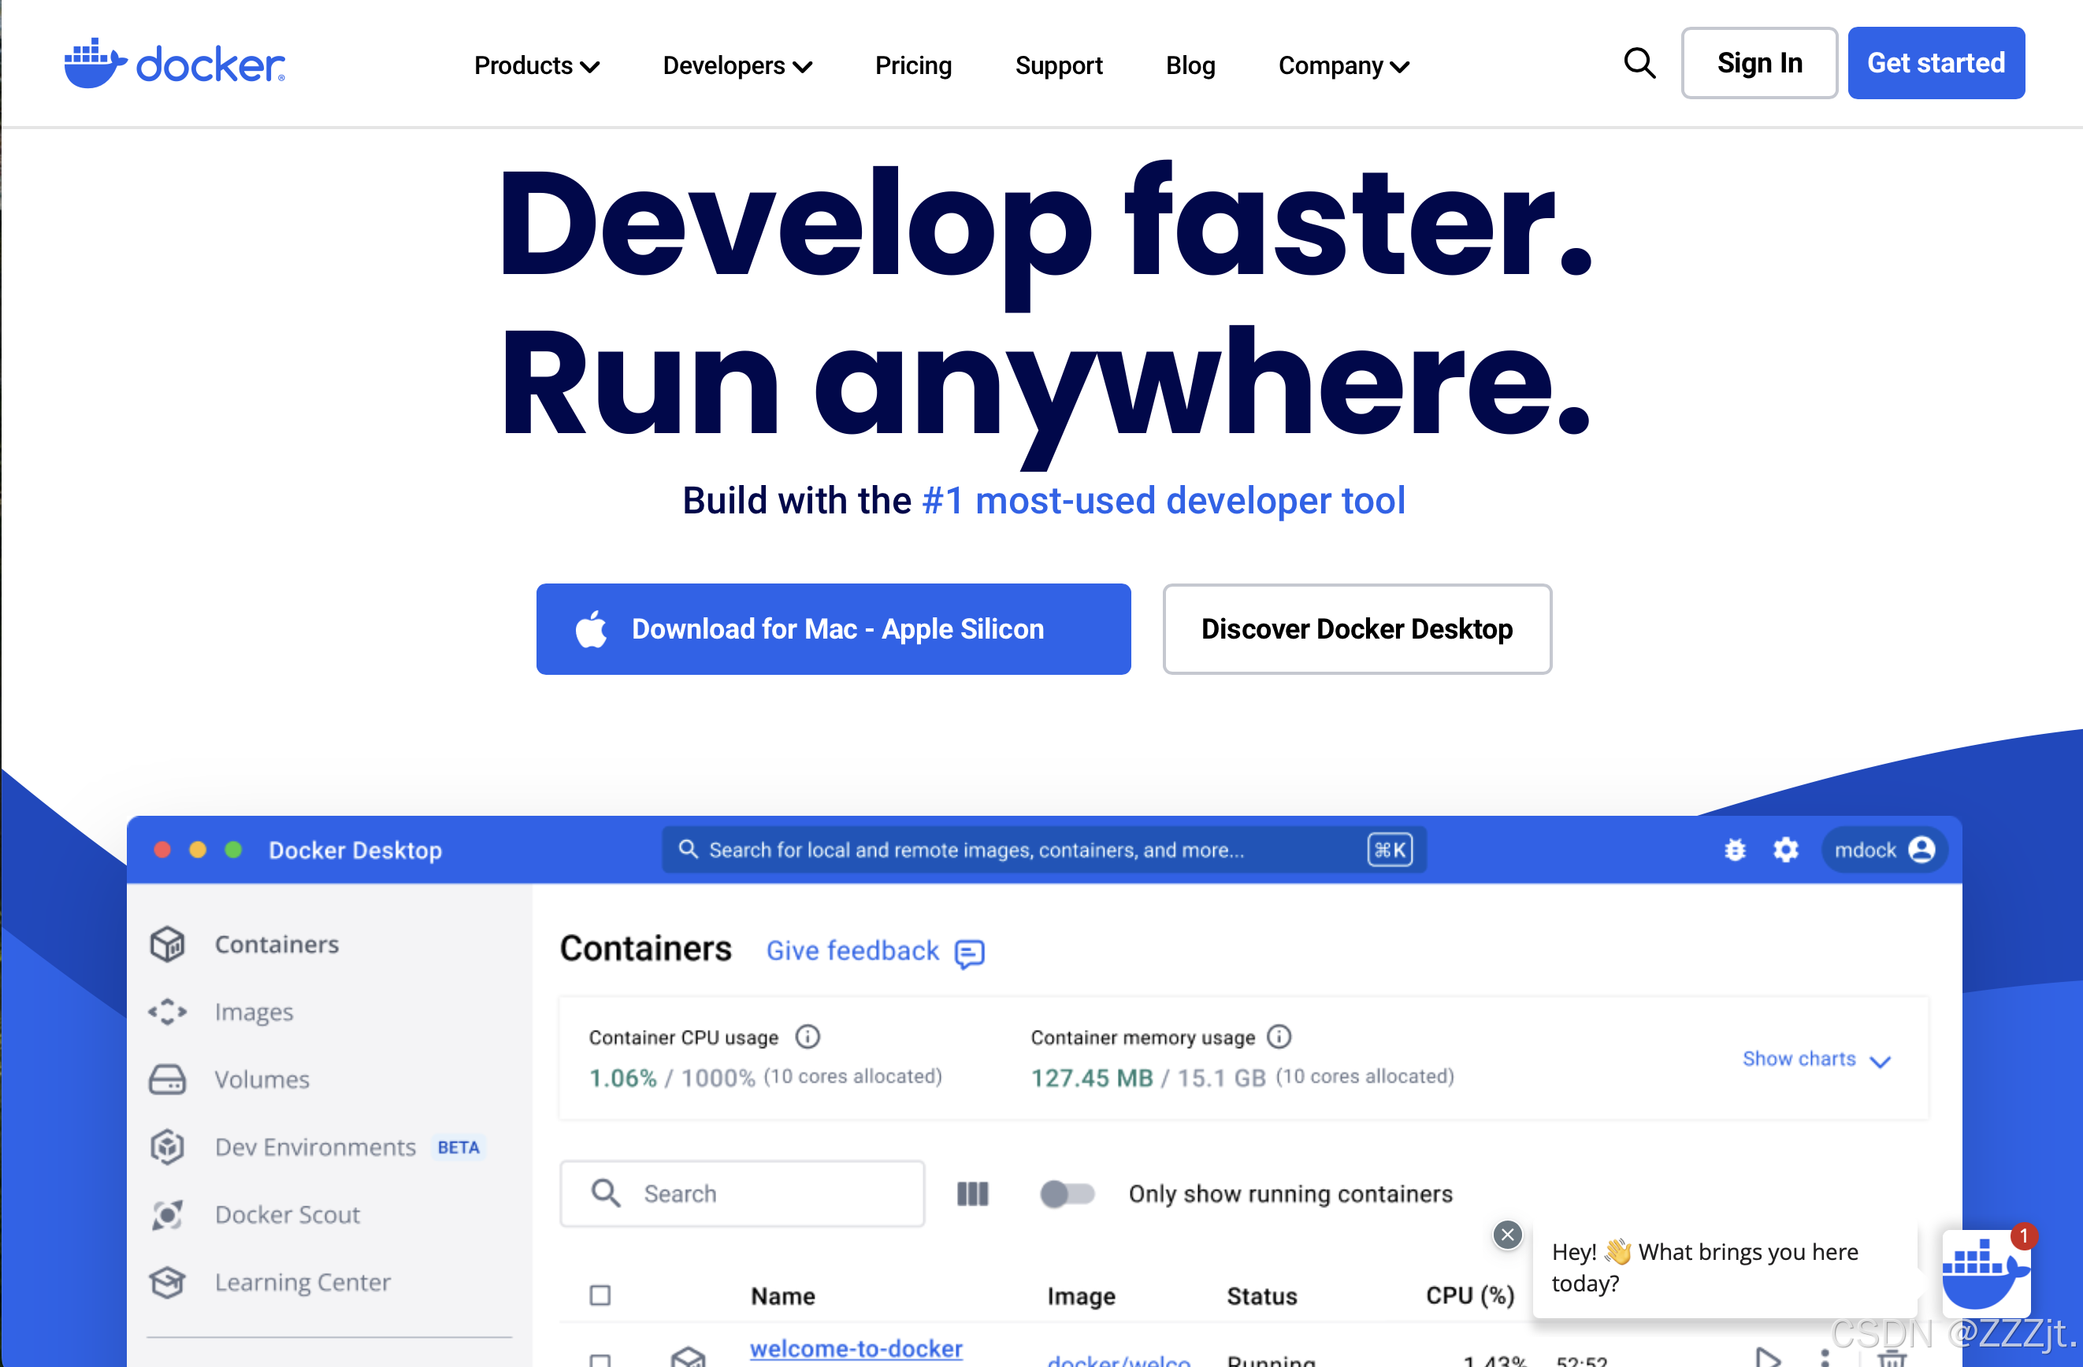Screen dimensions: 2083x1367
Task: Open the settings gear in Docker Desktop
Action: pyautogui.click(x=1785, y=849)
